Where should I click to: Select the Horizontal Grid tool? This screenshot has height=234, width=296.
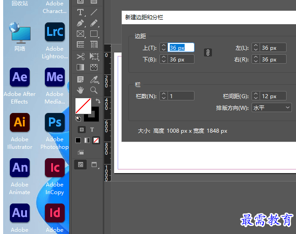coord(80,45)
